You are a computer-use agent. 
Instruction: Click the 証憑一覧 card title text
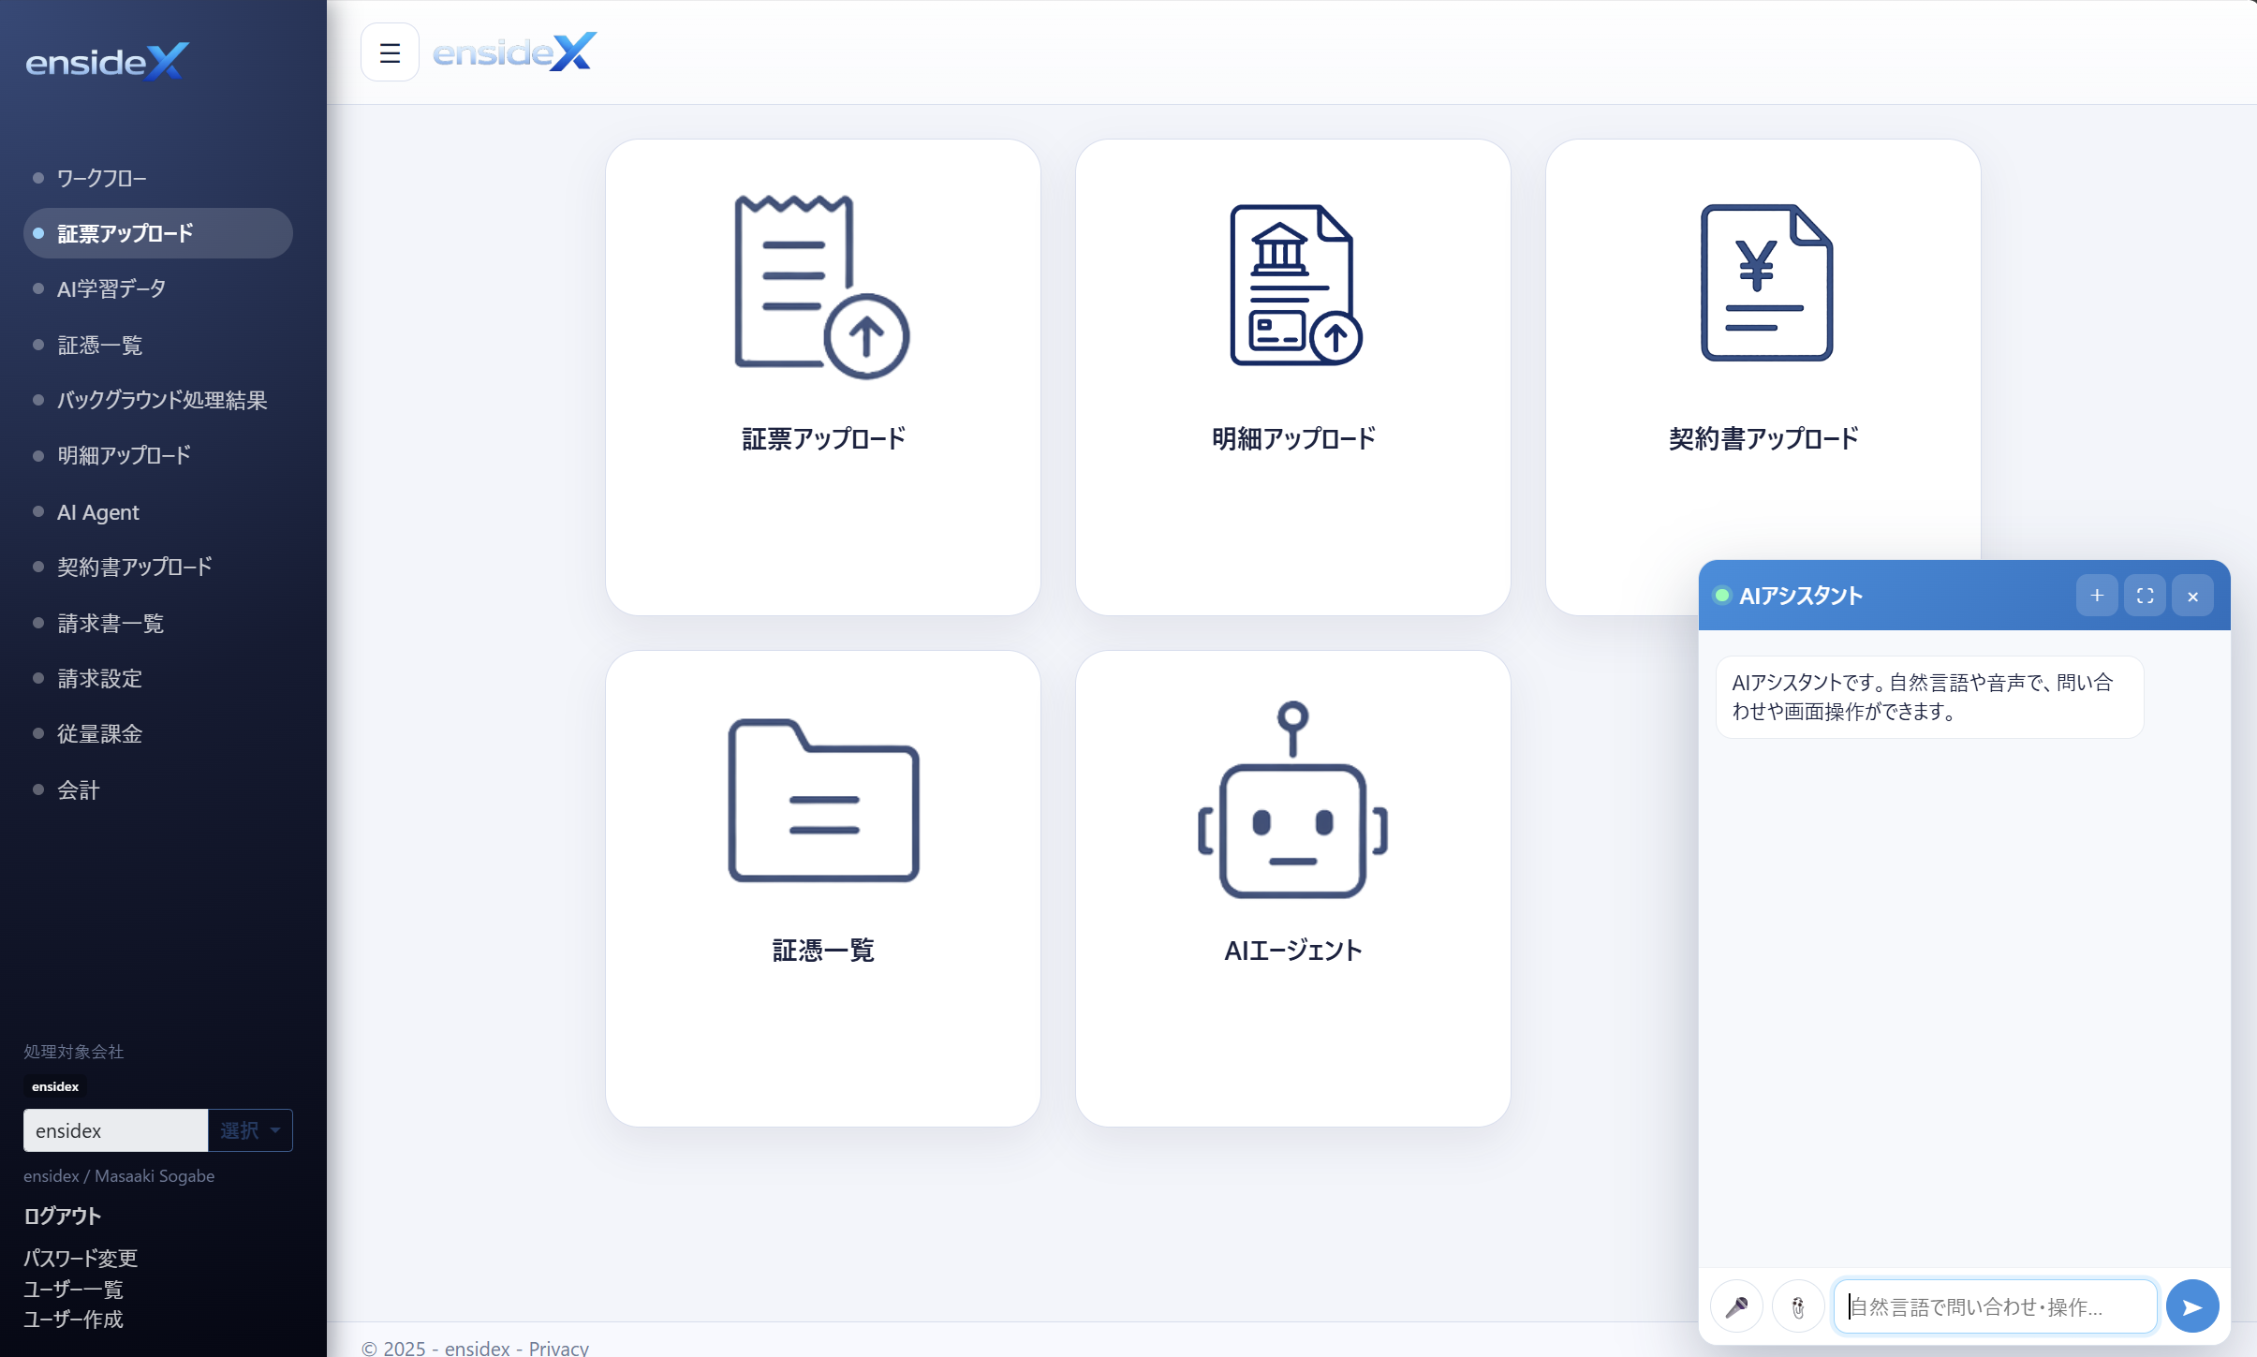[823, 950]
